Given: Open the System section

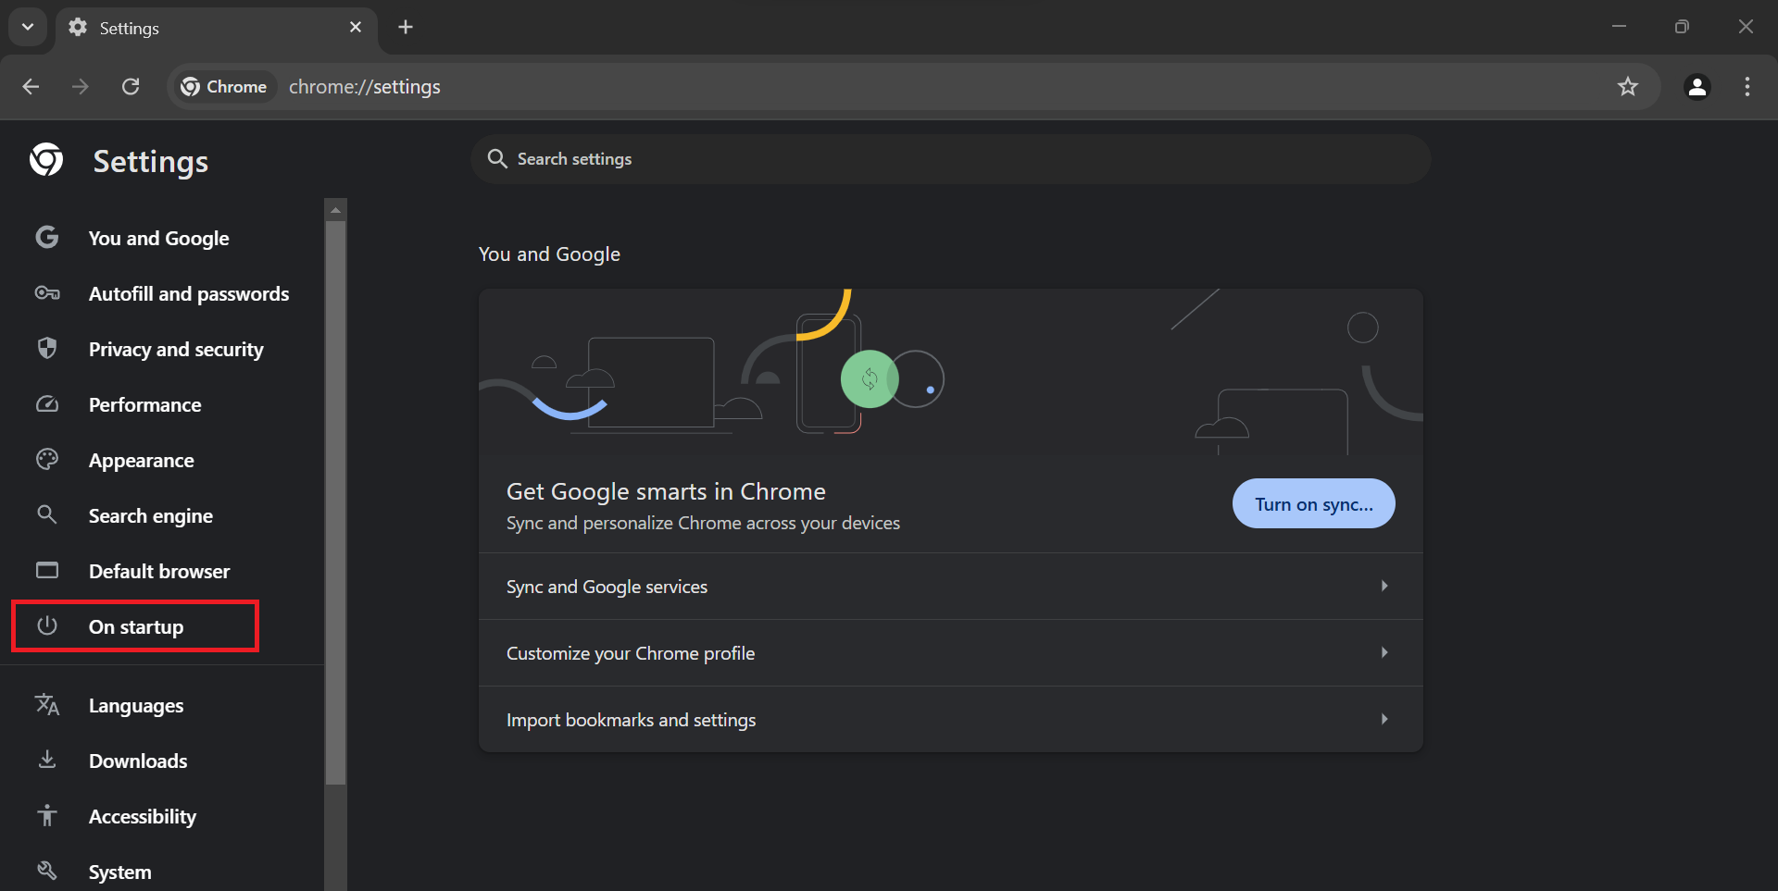Looking at the screenshot, I should (x=120, y=872).
